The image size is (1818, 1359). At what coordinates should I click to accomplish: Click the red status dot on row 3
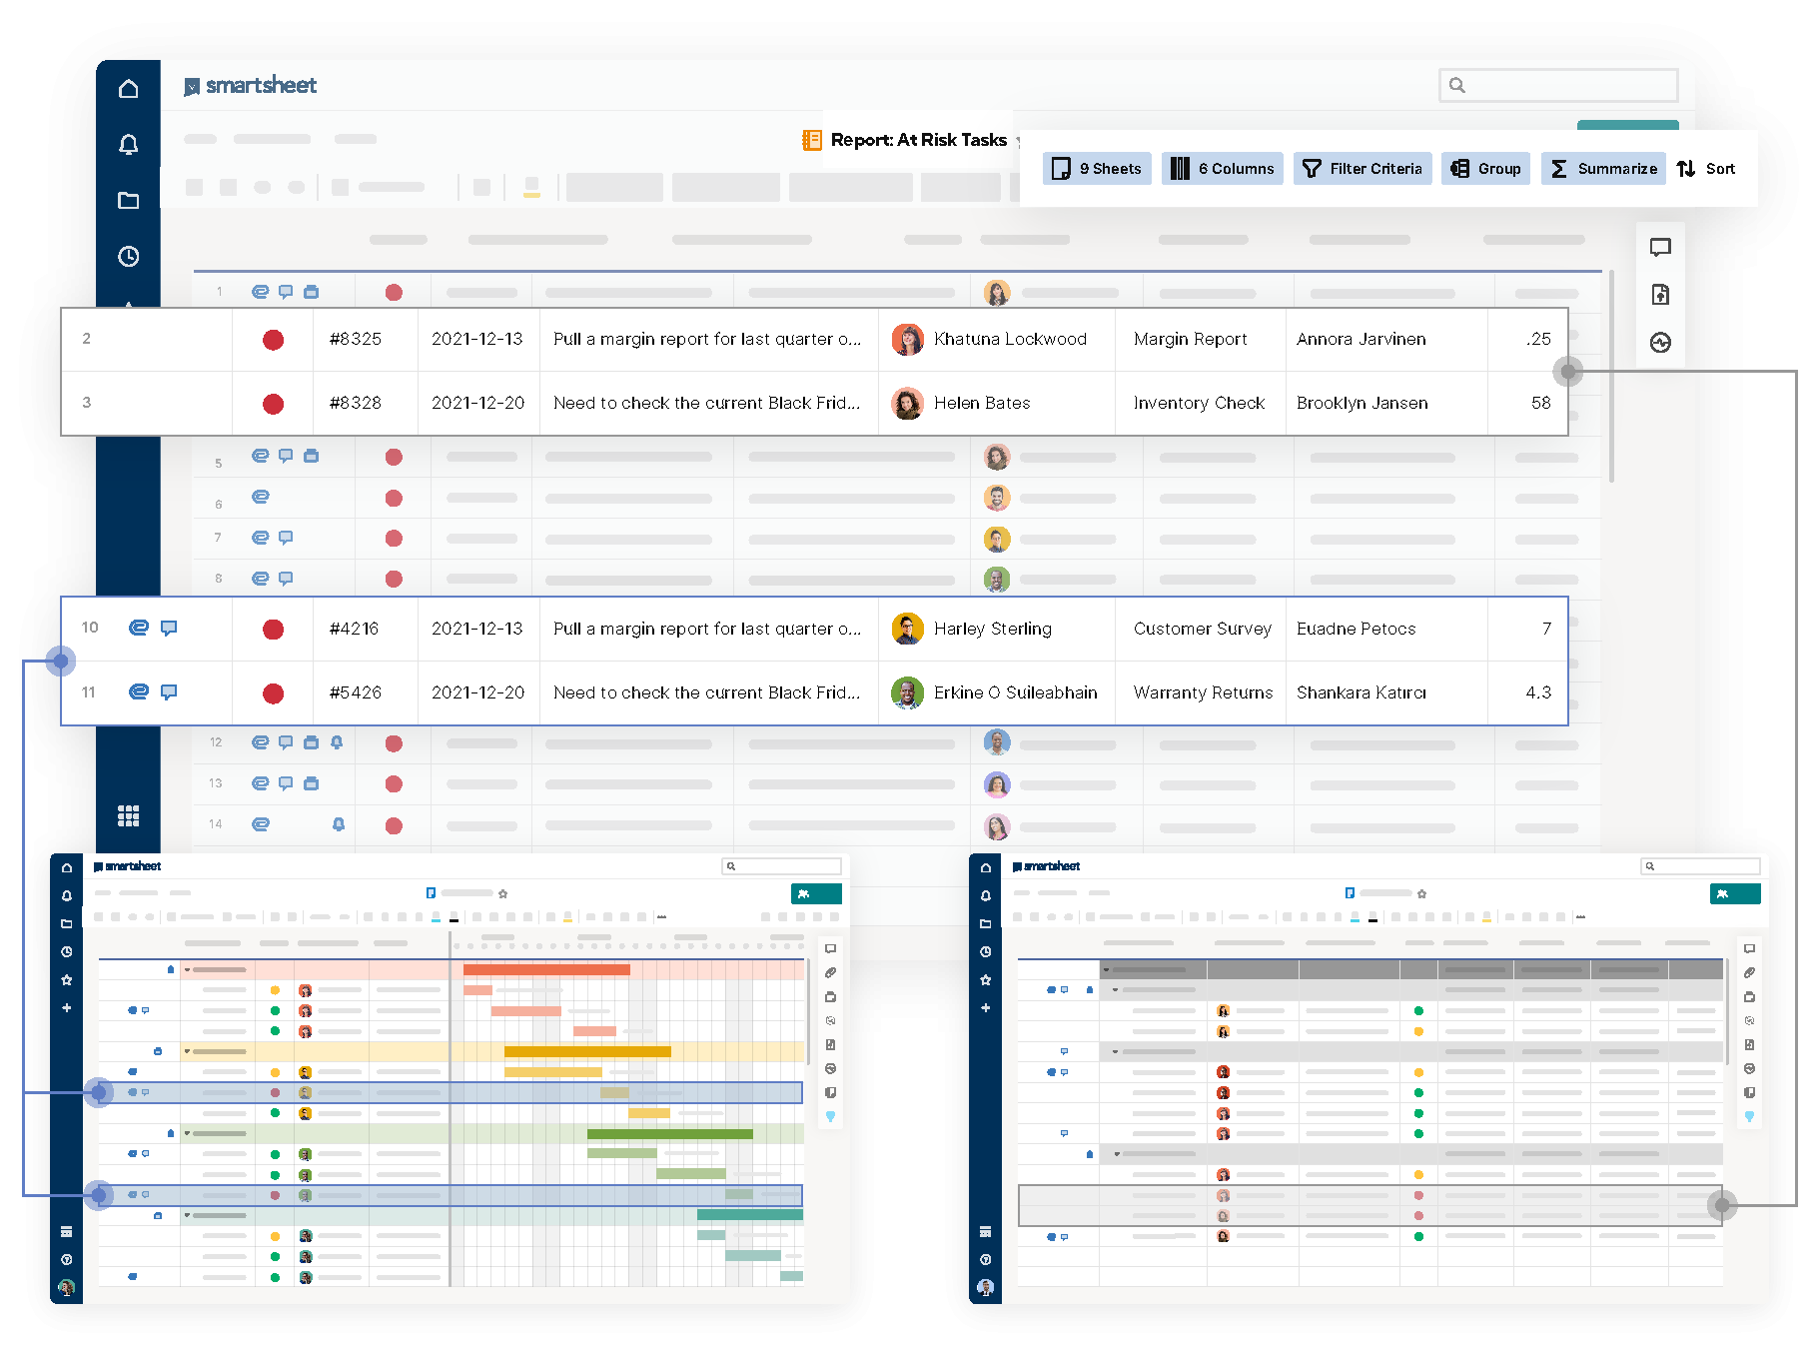(x=272, y=403)
